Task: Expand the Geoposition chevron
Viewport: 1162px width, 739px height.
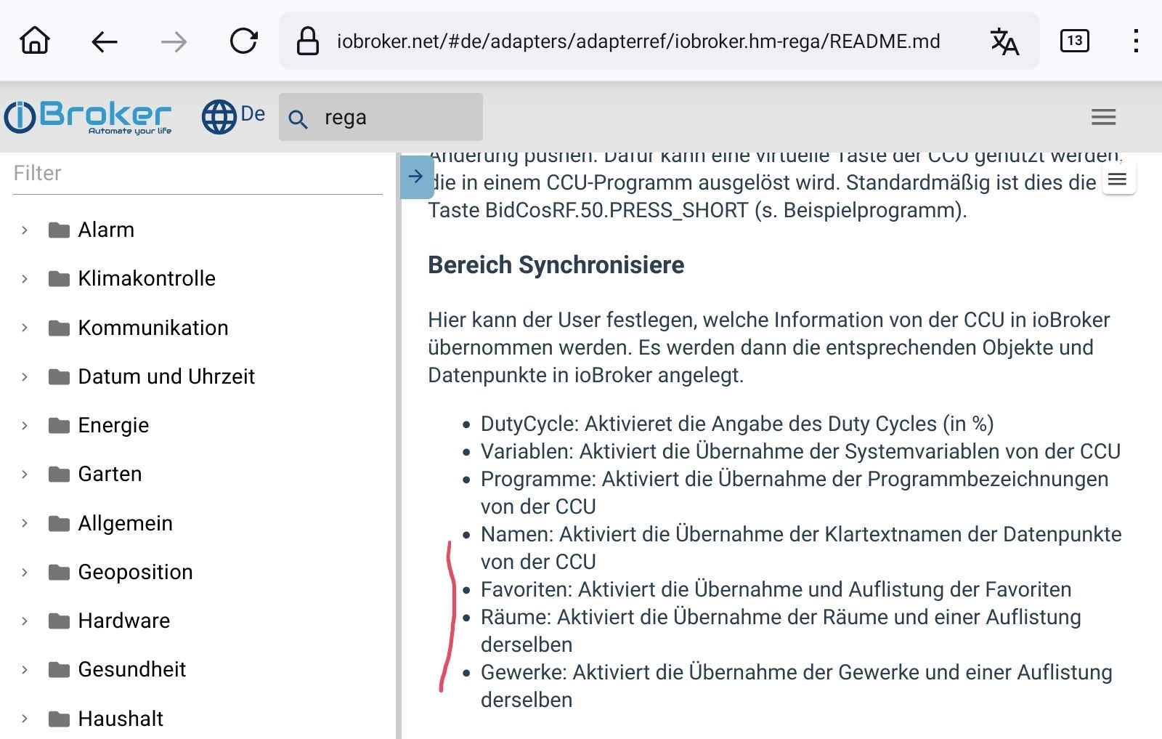Action: [25, 572]
